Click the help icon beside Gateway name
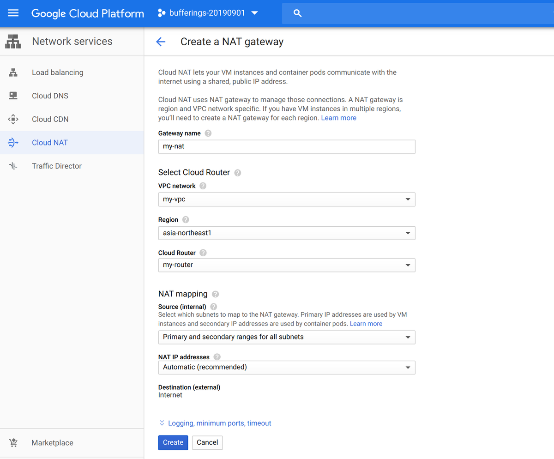Image resolution: width=554 pixels, height=459 pixels. click(x=208, y=133)
